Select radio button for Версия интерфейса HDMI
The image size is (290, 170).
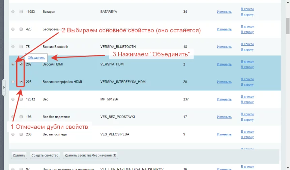click(13, 82)
